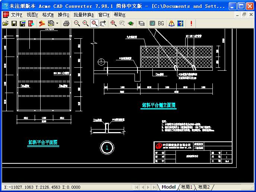This screenshot has width=256, height=192.
Task: Click the Zoom Extents crosshair magnifier
Action: 113,23
